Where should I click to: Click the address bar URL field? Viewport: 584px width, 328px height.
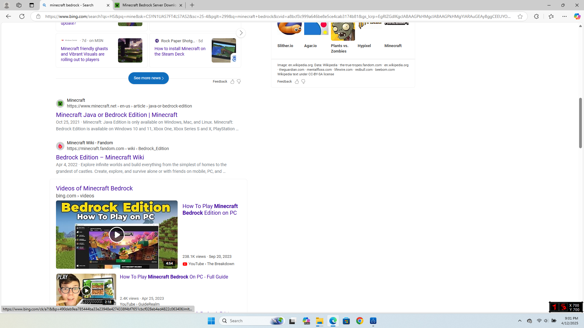tap(278, 16)
